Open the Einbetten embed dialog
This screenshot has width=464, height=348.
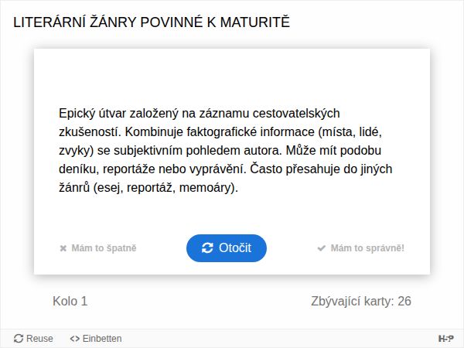pyautogui.click(x=96, y=339)
